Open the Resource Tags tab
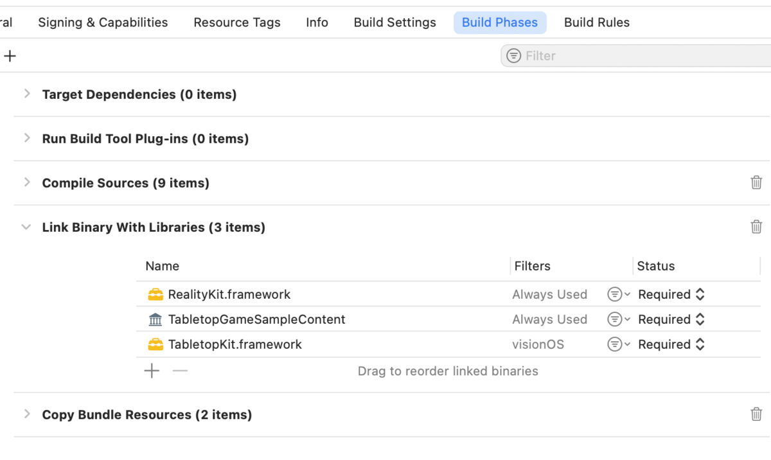 pyautogui.click(x=237, y=22)
